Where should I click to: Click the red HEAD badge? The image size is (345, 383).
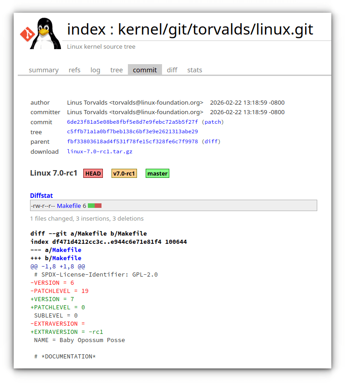(93, 173)
